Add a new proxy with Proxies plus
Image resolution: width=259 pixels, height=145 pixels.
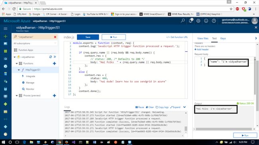[x=54, y=96]
